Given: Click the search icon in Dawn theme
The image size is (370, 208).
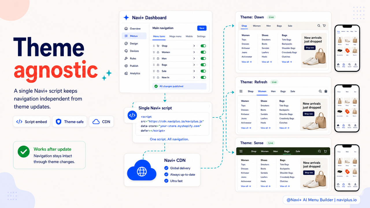Looking at the screenshot, I should (x=319, y=26).
